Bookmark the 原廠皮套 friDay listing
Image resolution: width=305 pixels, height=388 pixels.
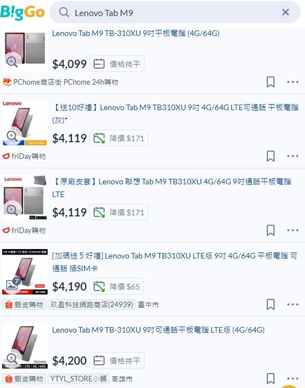click(x=271, y=230)
